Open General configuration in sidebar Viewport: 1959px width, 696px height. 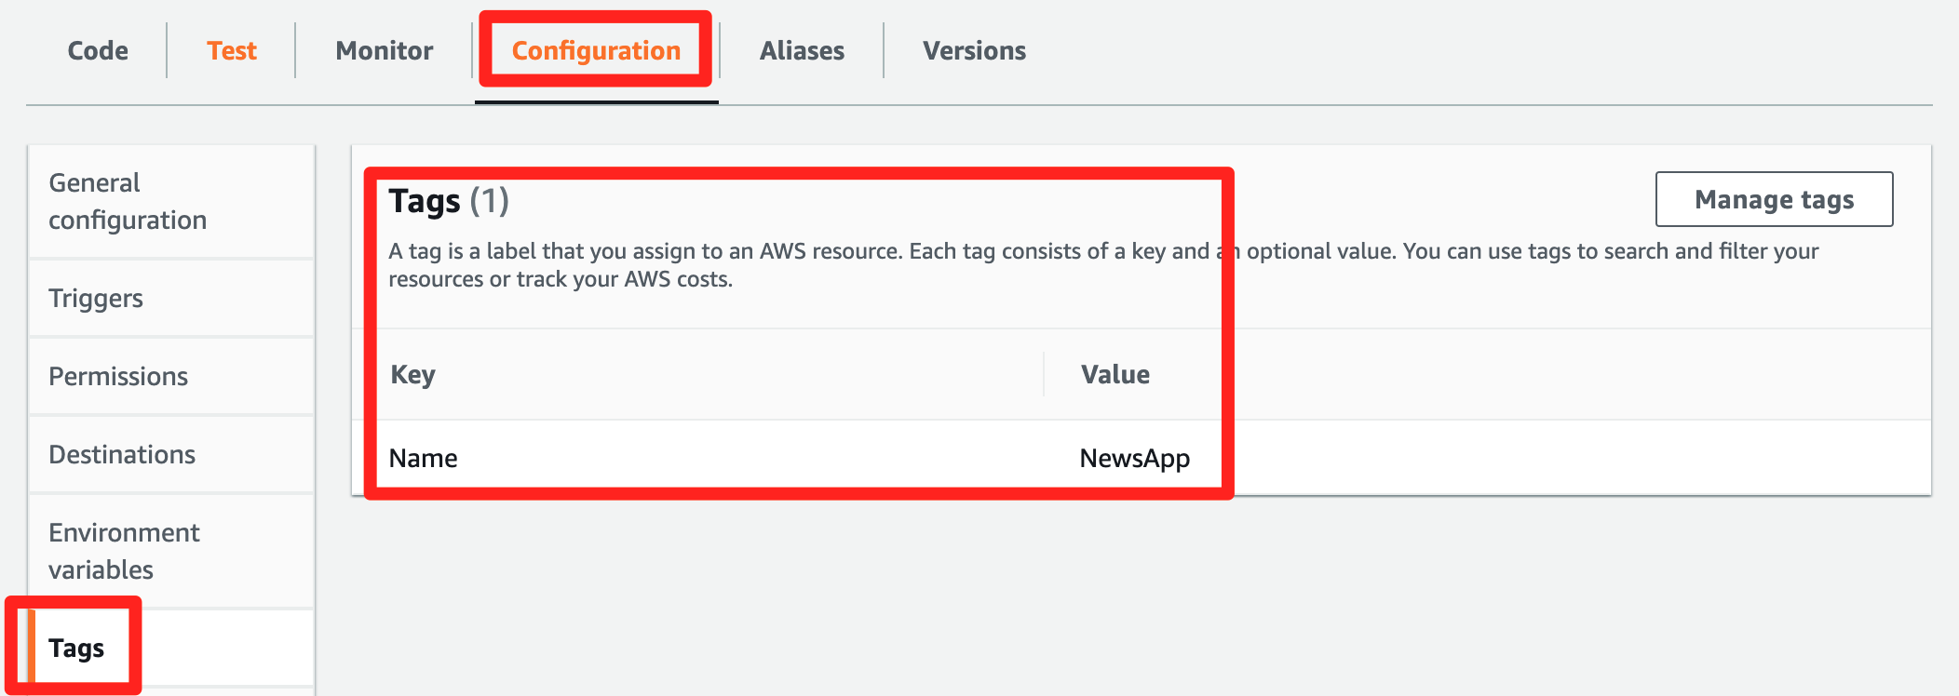click(171, 201)
